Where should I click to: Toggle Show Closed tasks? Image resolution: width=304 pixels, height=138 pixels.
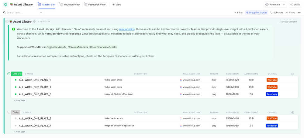pos(288,22)
